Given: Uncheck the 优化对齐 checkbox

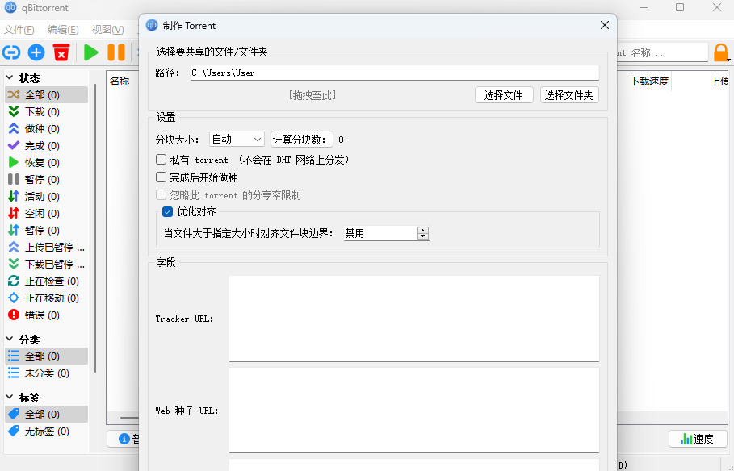Looking at the screenshot, I should (x=166, y=212).
